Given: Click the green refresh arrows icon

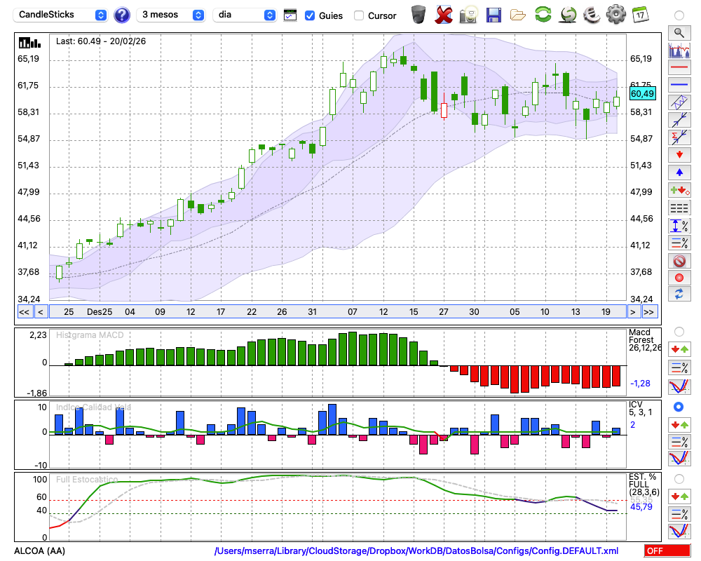Looking at the screenshot, I should (543, 15).
